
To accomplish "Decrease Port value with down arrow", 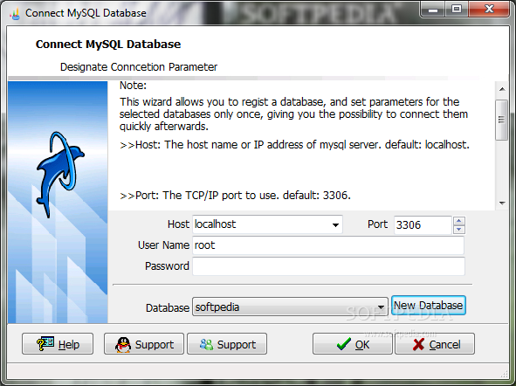I will [x=458, y=230].
